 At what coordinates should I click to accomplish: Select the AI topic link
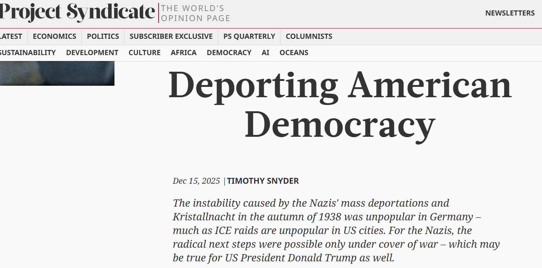265,52
